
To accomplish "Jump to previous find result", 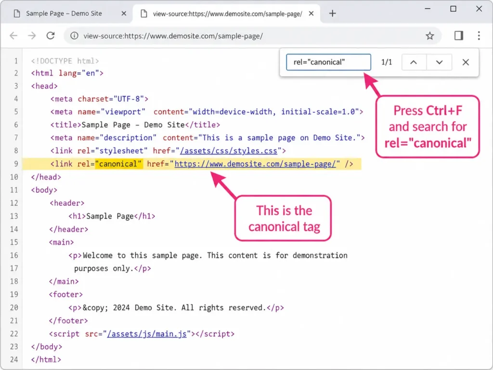I will (414, 62).
